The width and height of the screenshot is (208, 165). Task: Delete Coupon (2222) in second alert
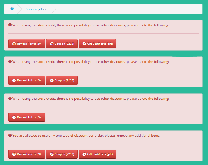pos(62,80)
